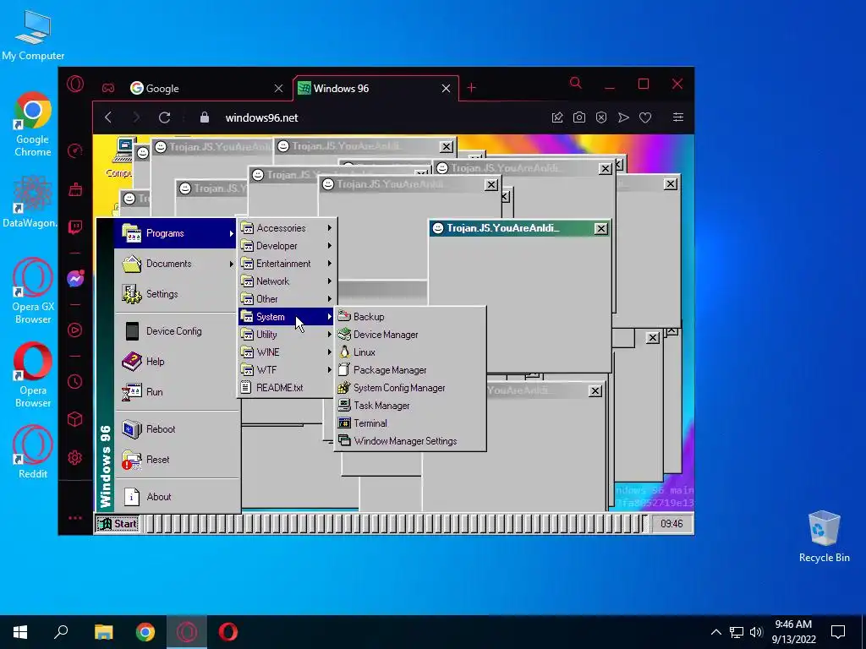Expand Developer submenu
Viewport: 866px width, 649px height.
pyautogui.click(x=288, y=246)
